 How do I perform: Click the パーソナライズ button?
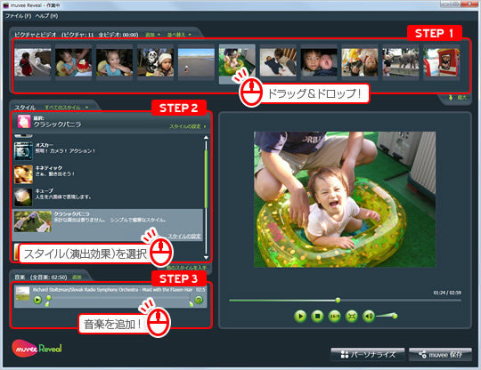[368, 355]
